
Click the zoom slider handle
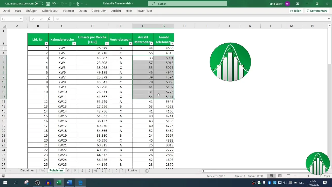308,176
